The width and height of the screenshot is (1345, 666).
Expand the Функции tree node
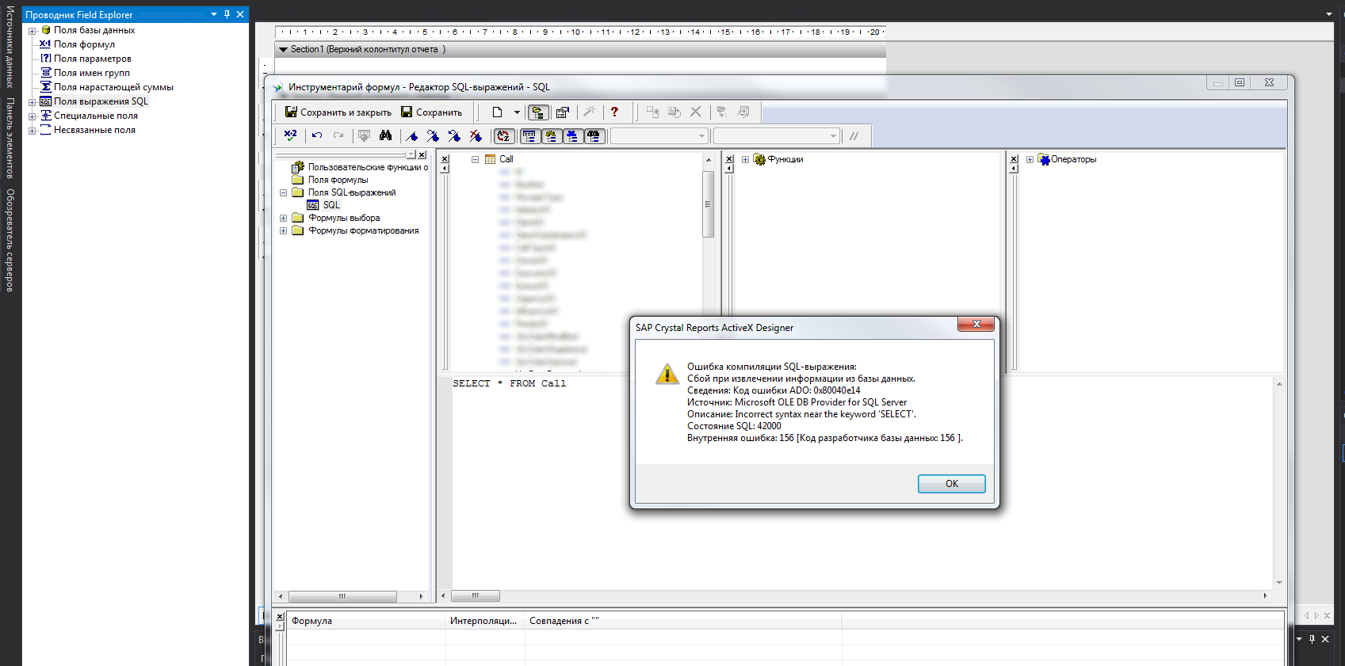click(x=745, y=159)
